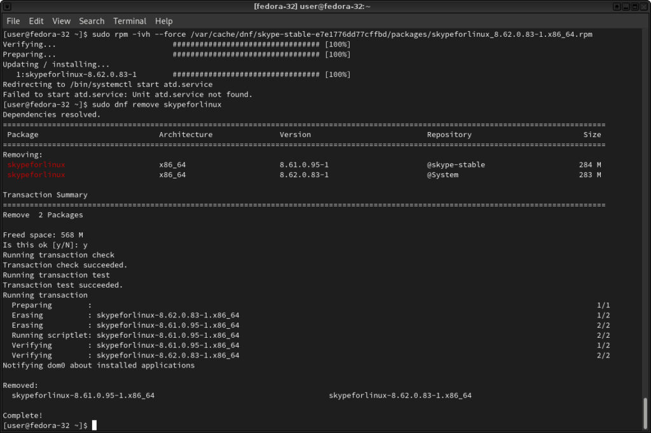The height and width of the screenshot is (433, 651).
Task: Open the window menu icon in title bar
Action: [7, 6]
